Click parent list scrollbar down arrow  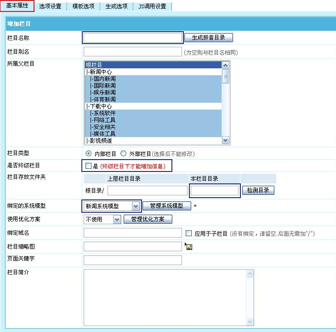225,140
